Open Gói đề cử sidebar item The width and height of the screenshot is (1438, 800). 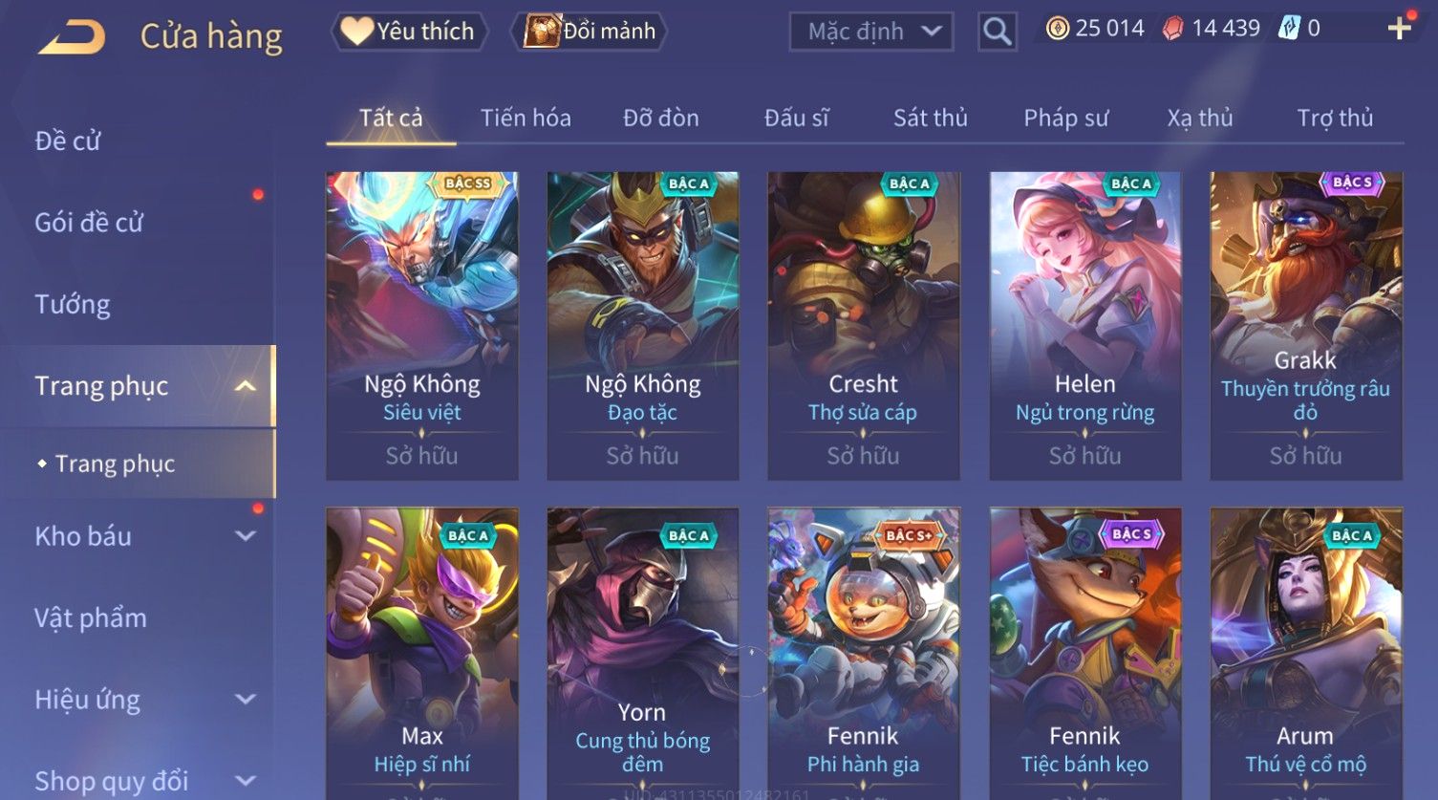click(89, 223)
